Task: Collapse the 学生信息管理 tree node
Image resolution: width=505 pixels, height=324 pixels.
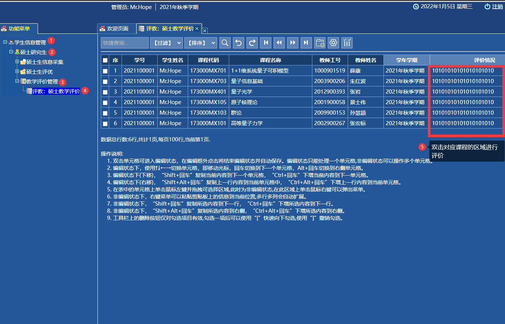Action: click(x=5, y=42)
